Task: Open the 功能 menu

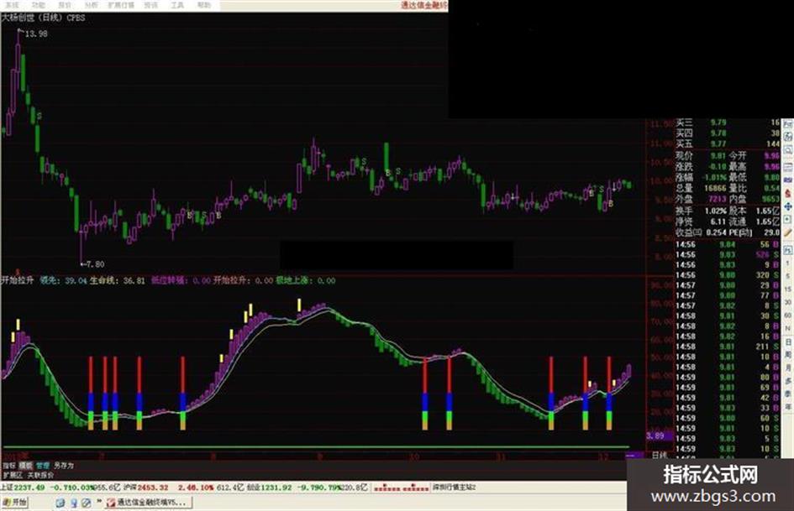Action: coord(38,5)
